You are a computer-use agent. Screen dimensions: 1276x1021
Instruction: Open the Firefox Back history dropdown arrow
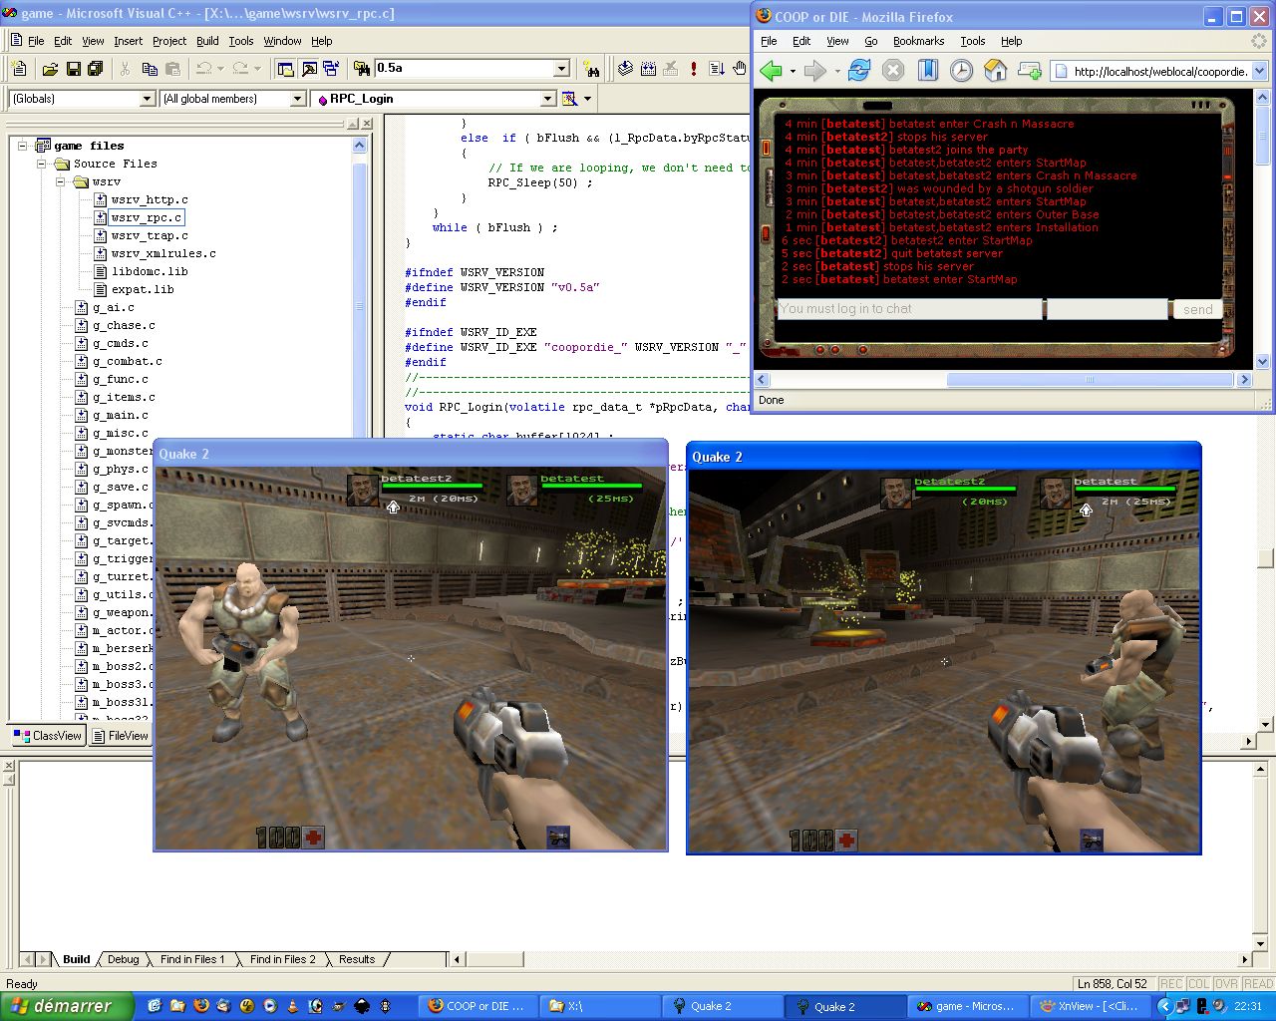coord(793,71)
